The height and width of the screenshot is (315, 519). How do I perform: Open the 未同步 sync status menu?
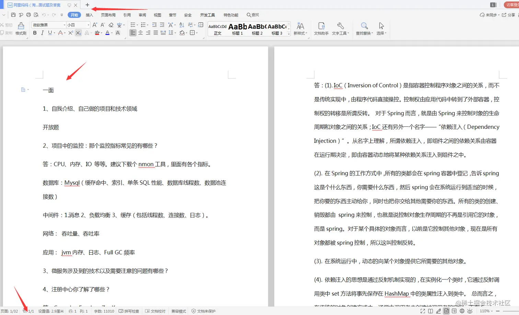click(489, 15)
